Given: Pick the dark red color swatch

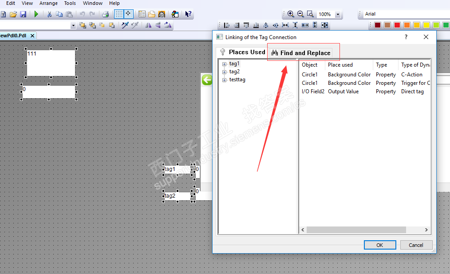Looking at the screenshot, I should click(x=378, y=25).
